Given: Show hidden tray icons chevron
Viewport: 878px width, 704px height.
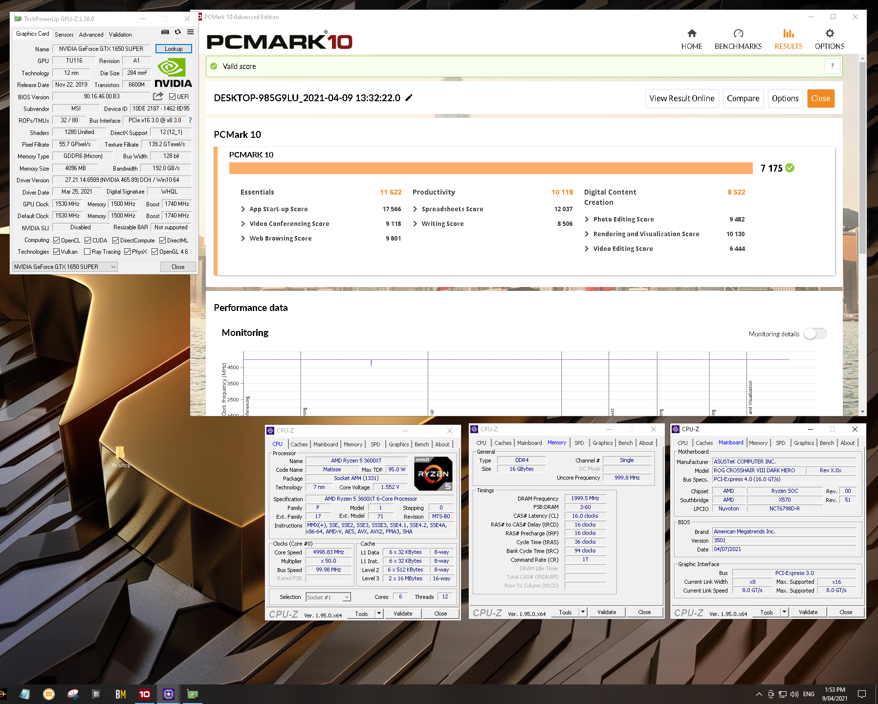Looking at the screenshot, I should coord(759,694).
